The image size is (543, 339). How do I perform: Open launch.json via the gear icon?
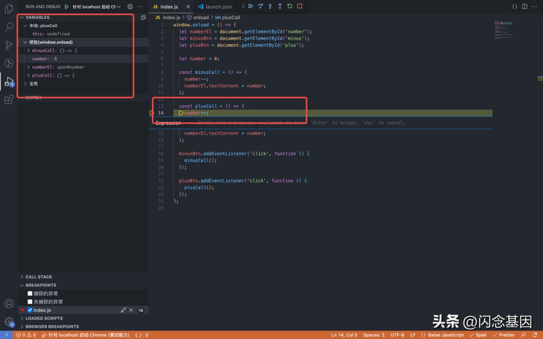pos(130,7)
